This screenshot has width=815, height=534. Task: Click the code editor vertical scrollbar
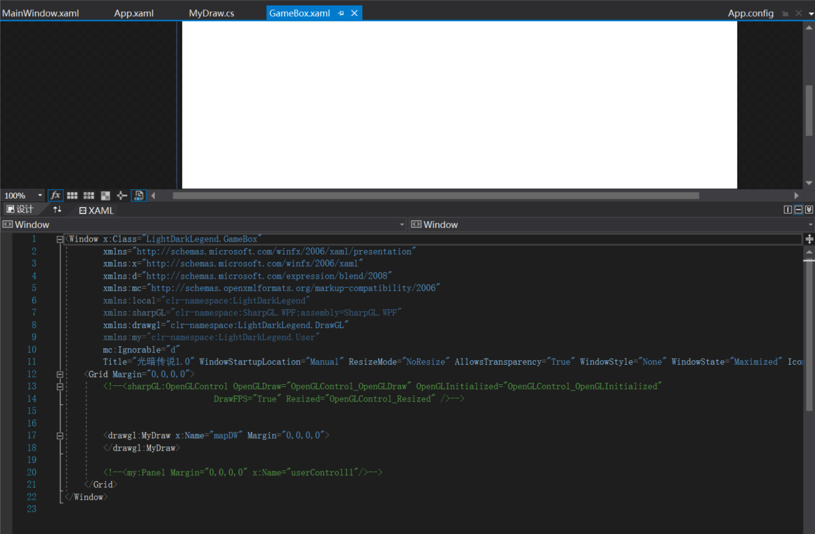[x=809, y=335]
